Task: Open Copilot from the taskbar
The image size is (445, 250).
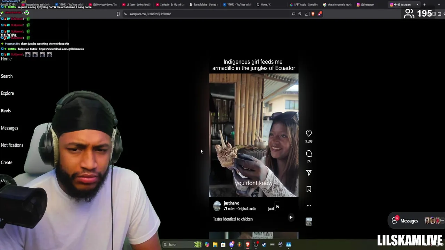Action: [207, 244]
